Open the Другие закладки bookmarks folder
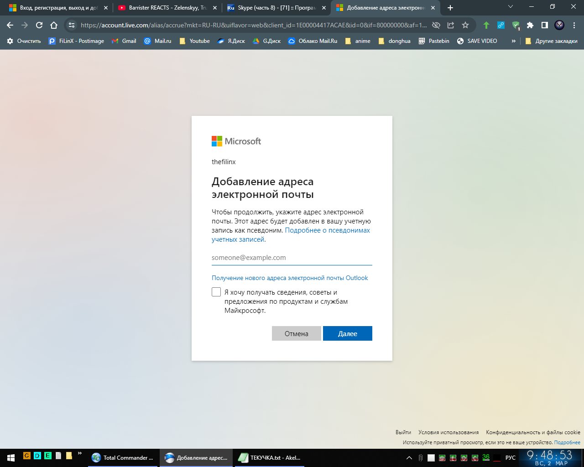584x467 pixels. tap(551, 41)
